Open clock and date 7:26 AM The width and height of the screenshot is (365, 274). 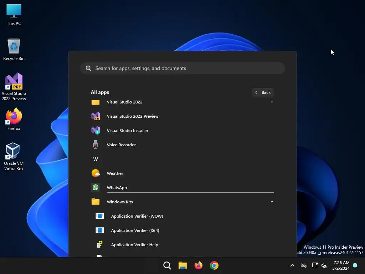point(341,265)
